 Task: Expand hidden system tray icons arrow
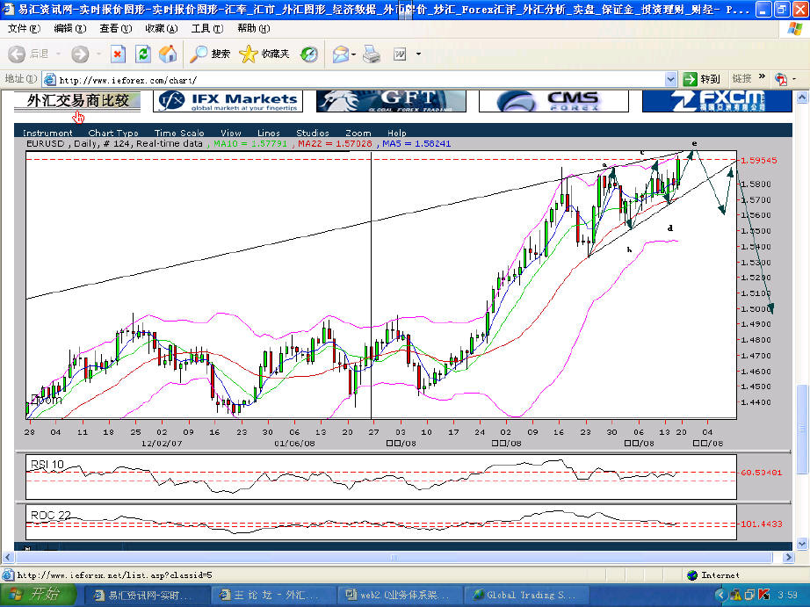721,595
